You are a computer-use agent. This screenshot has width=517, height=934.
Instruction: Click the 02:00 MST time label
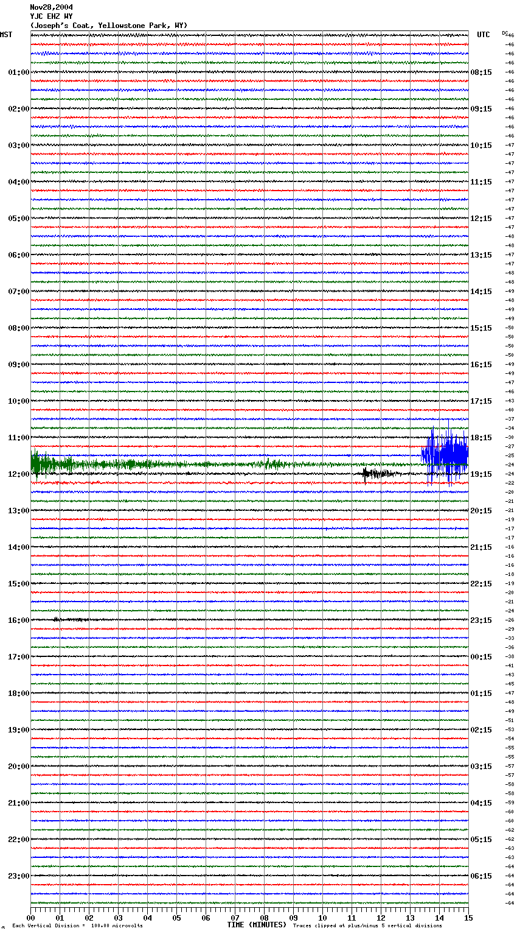pos(19,109)
